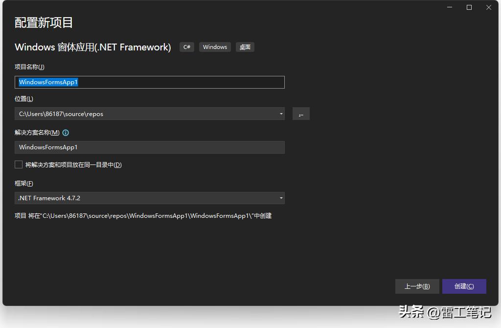Screen dimensions: 501x328
Task: Click the location field's dropdown arrow
Action: pyautogui.click(x=281, y=114)
